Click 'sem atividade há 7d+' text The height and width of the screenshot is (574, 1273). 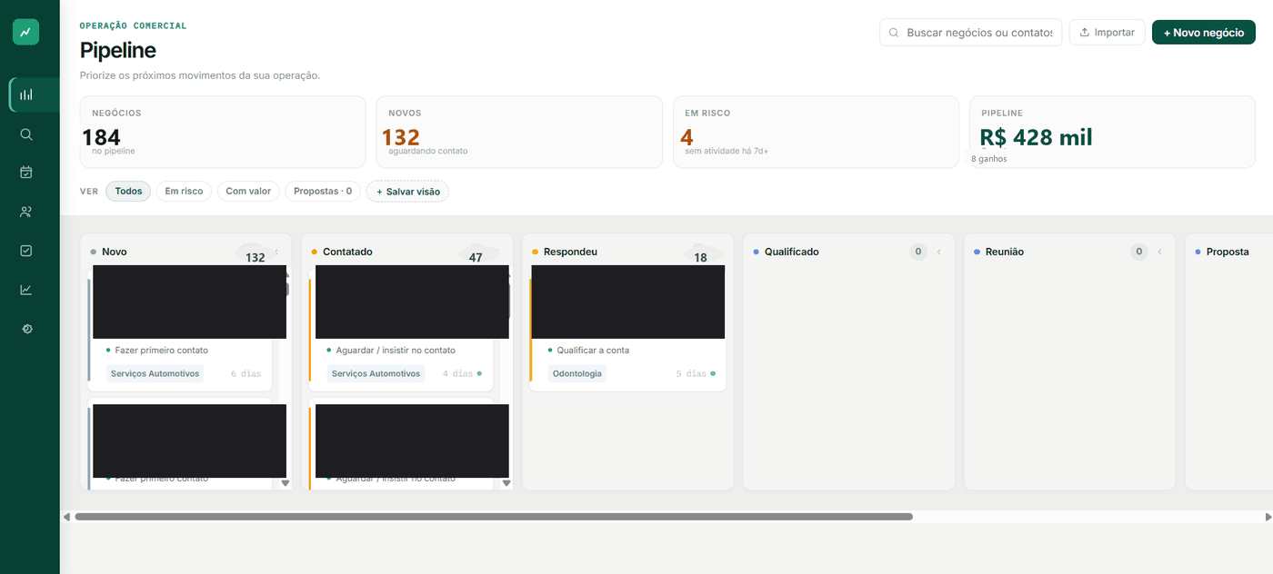[x=727, y=151]
